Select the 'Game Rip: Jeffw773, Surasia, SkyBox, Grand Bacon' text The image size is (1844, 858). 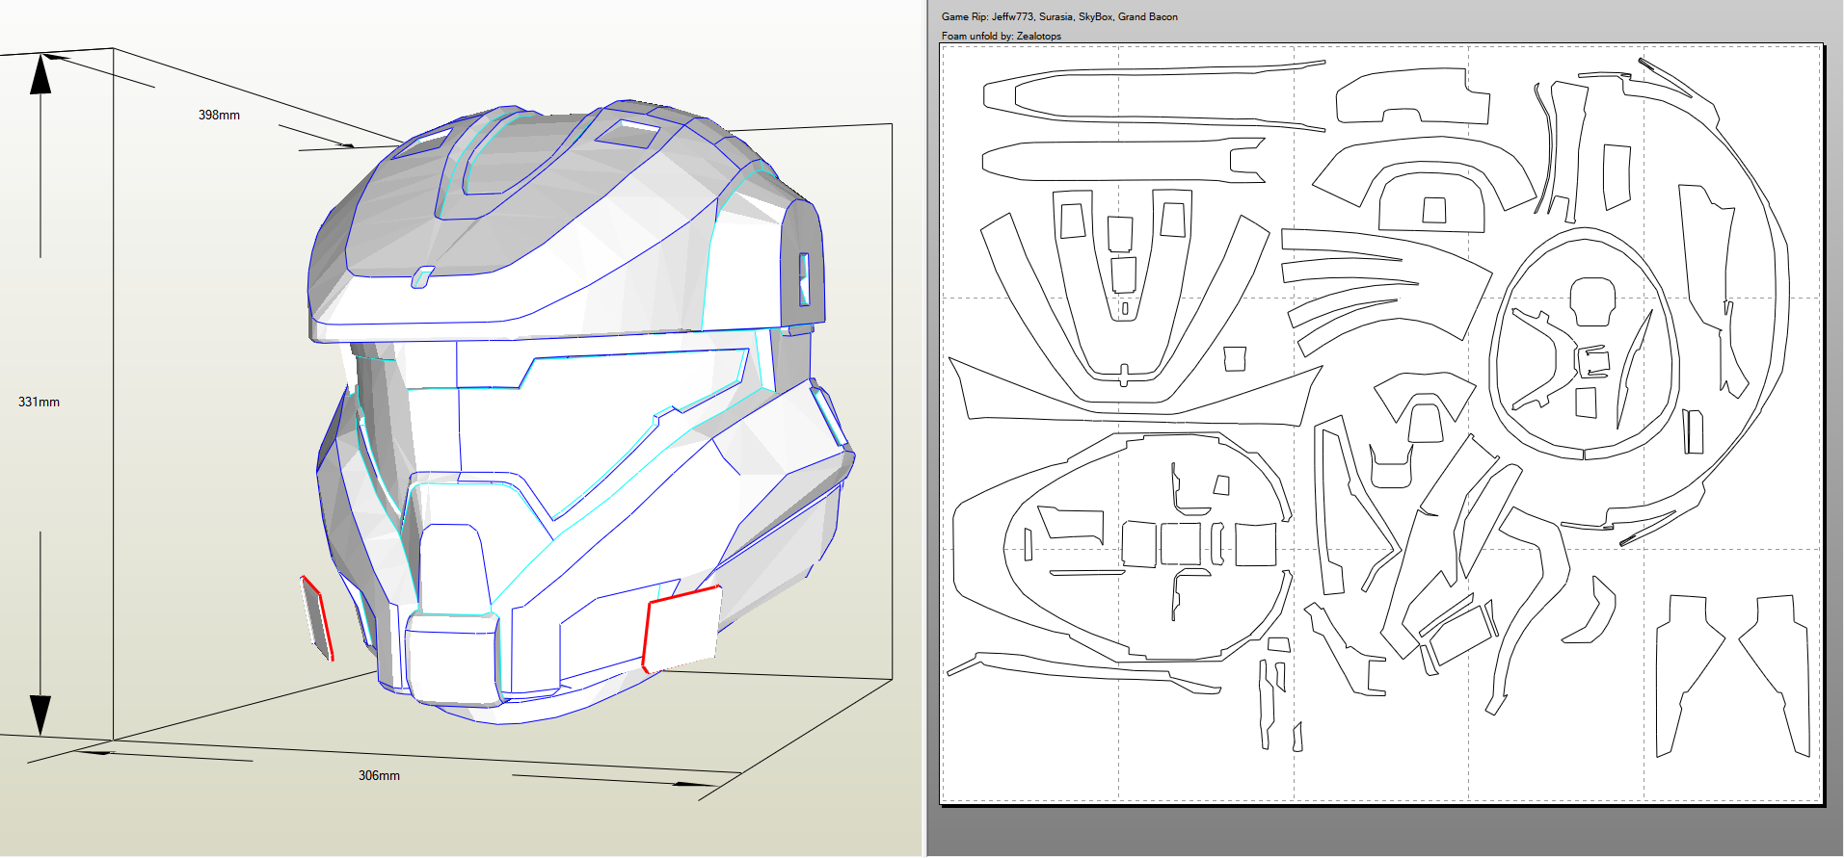[1059, 16]
